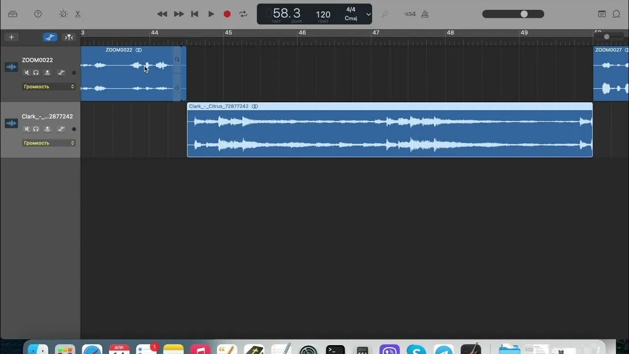Click the ZOOM0022 track record-enable dot
This screenshot has width=629, height=354.
click(x=74, y=73)
